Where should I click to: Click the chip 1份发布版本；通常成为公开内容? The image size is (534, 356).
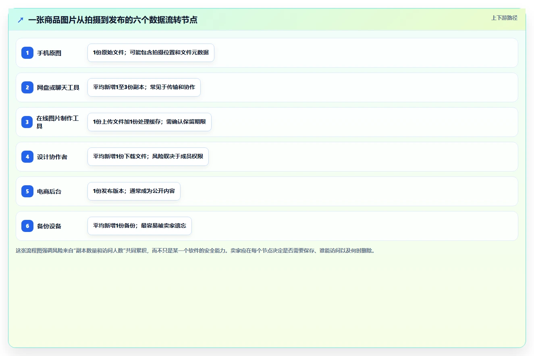(x=134, y=191)
